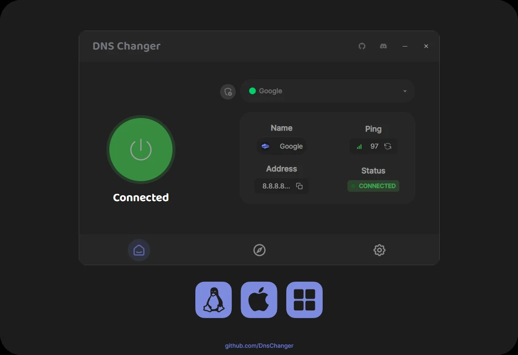The image size is (518, 355).
Task: Click the ping value 97
Action: pyautogui.click(x=374, y=146)
